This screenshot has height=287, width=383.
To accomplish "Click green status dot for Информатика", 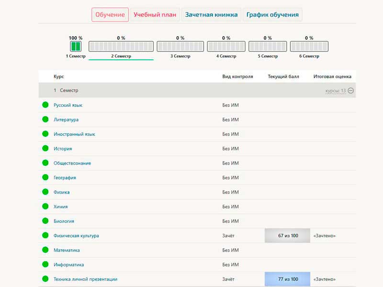I will (x=45, y=265).
